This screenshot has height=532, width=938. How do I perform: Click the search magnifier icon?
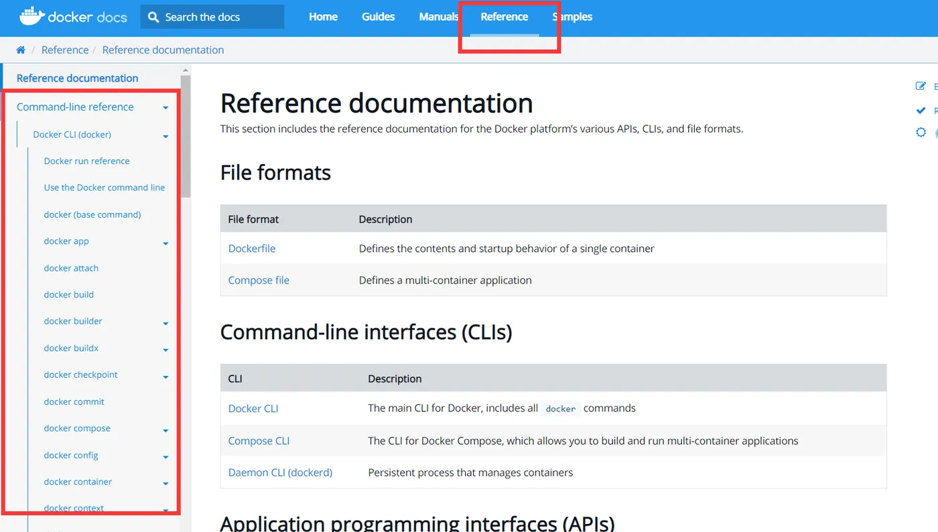click(x=154, y=17)
